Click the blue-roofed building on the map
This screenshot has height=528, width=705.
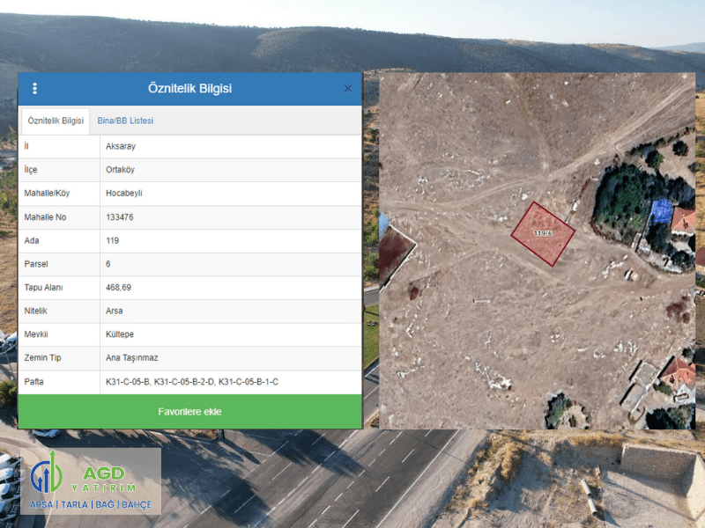[661, 212]
